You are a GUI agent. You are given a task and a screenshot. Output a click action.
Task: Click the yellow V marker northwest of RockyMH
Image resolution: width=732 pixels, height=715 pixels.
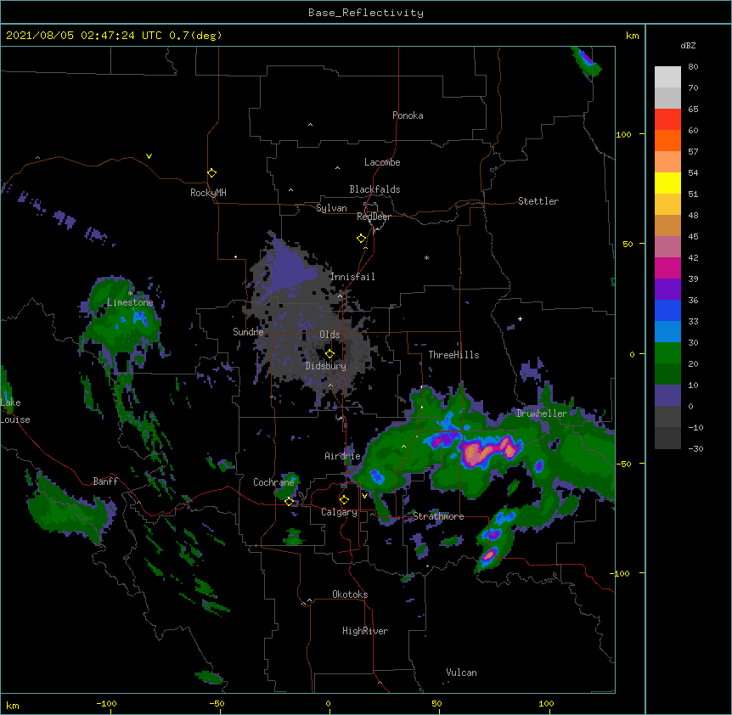[149, 156]
